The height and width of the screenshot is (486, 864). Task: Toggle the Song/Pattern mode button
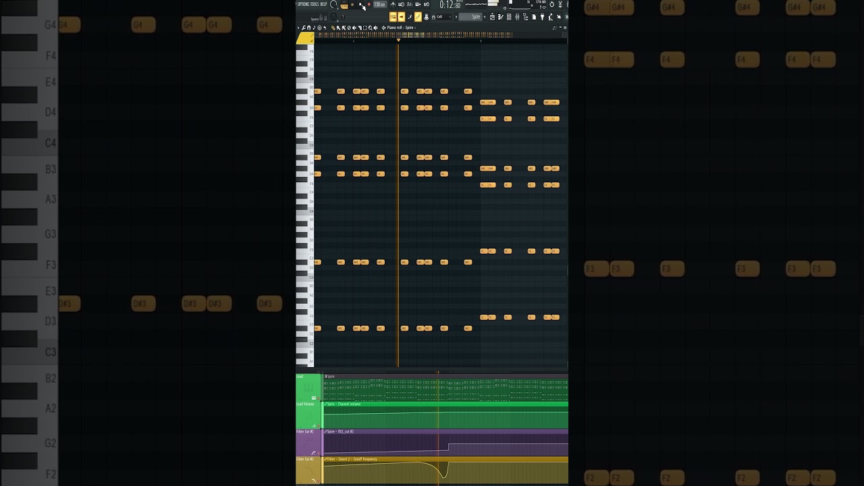(344, 5)
